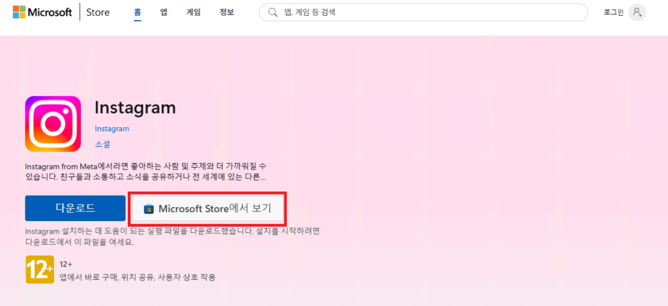The width and height of the screenshot is (668, 306).
Task: Click the large Instagram app title
Action: pos(135,108)
